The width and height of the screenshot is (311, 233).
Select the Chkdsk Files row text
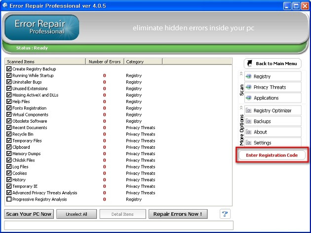(23, 160)
